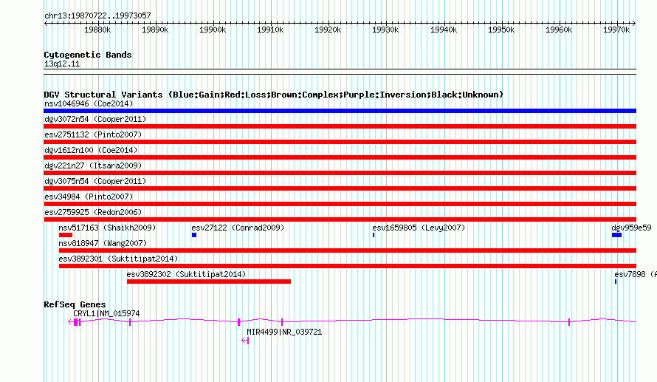Click the 19910k ruler tick label
The width and height of the screenshot is (657, 382).
point(270,30)
